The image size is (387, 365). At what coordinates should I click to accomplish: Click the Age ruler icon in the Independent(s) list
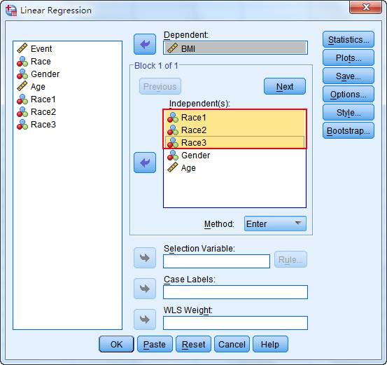pos(173,167)
